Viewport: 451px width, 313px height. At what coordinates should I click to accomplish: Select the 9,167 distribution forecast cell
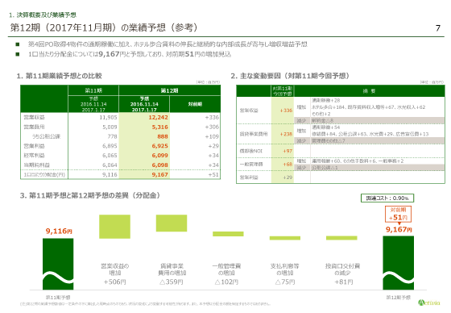click(159, 175)
